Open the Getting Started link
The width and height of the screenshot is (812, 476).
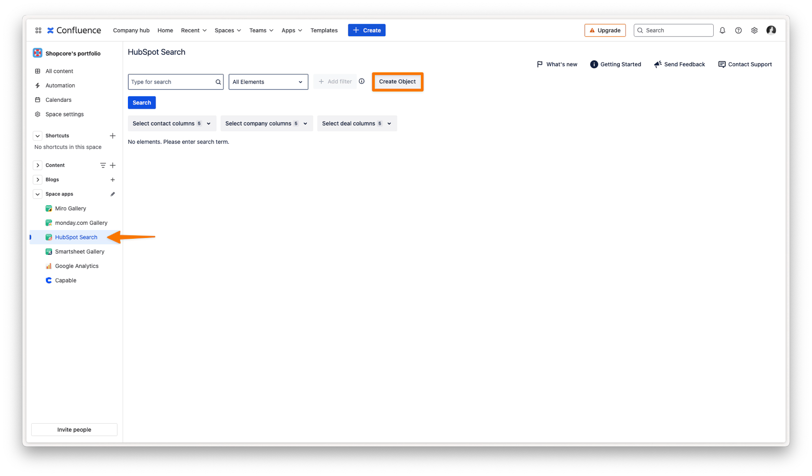(x=615, y=64)
